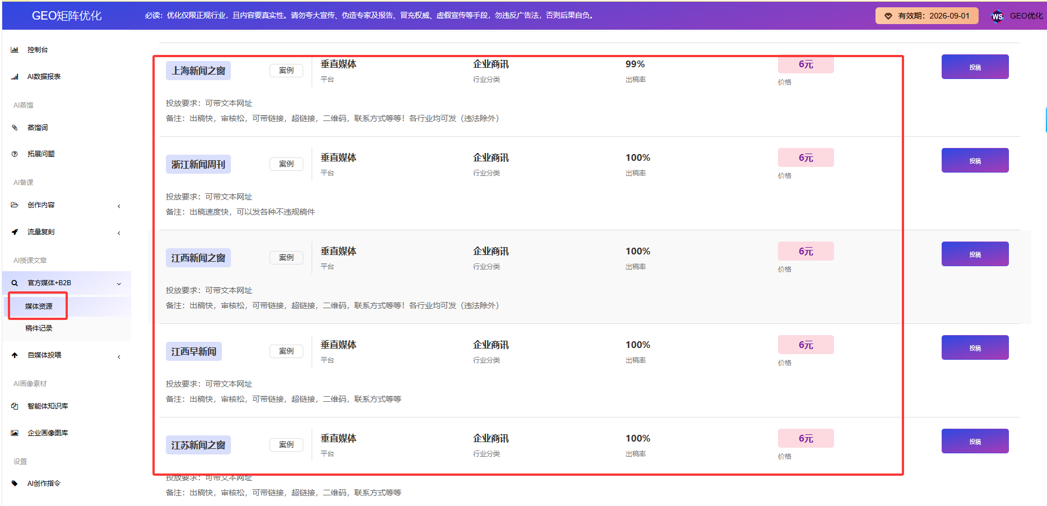Click the 流量复刻 rocket icon
Image resolution: width=1047 pixels, height=506 pixels.
(x=15, y=232)
